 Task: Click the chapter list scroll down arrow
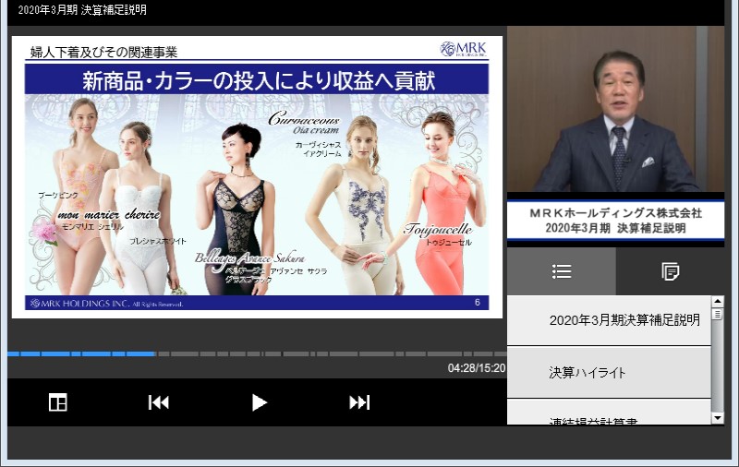click(718, 418)
